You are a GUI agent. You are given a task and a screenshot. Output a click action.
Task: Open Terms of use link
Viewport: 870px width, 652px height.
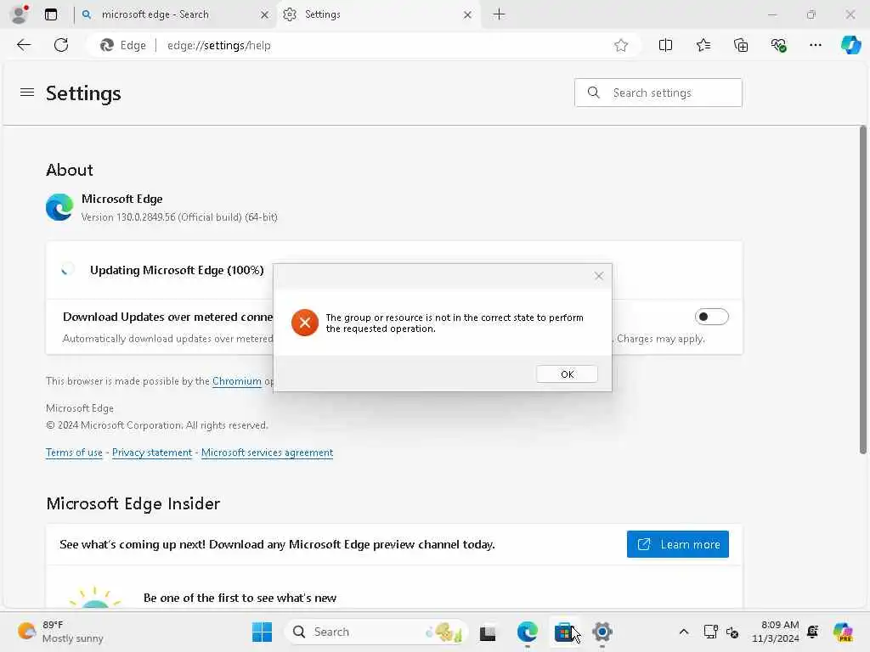click(x=75, y=452)
